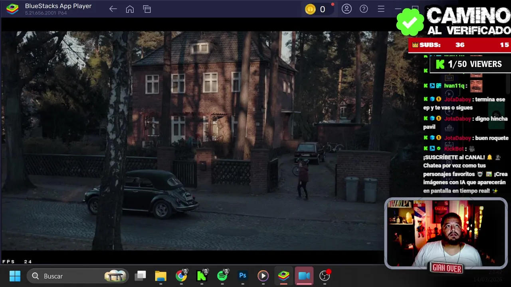Click the BlueStacks logo in title bar
The image size is (511, 287).
point(12,9)
